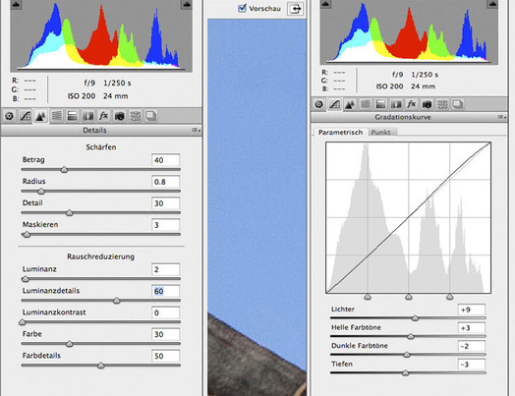Click the Maskieren slider handle

click(x=27, y=235)
